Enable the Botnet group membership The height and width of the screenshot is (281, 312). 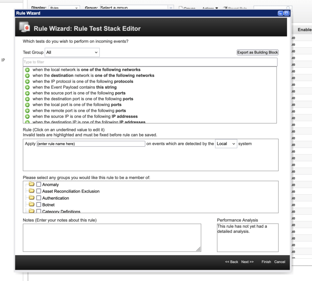point(39,205)
